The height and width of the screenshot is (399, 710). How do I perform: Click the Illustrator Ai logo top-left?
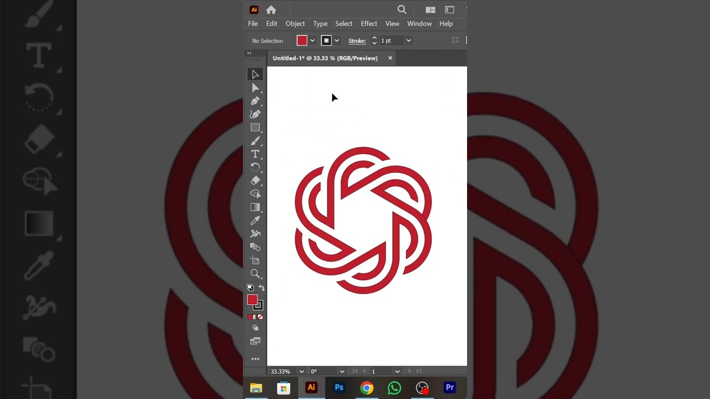254,9
